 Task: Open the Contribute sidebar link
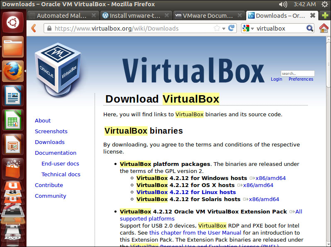tap(49, 185)
